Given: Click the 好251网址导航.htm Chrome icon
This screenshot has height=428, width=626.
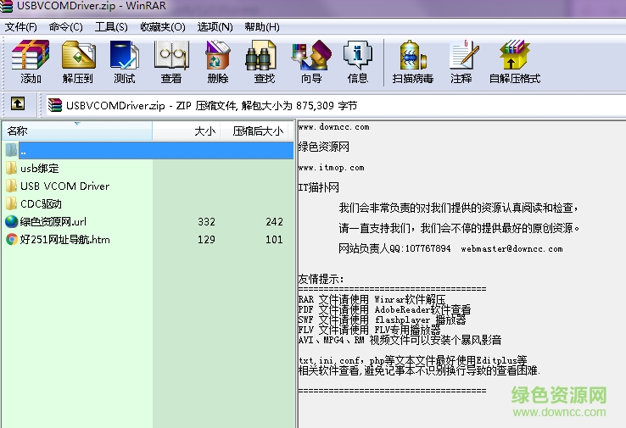Looking at the screenshot, I should click(x=12, y=239).
